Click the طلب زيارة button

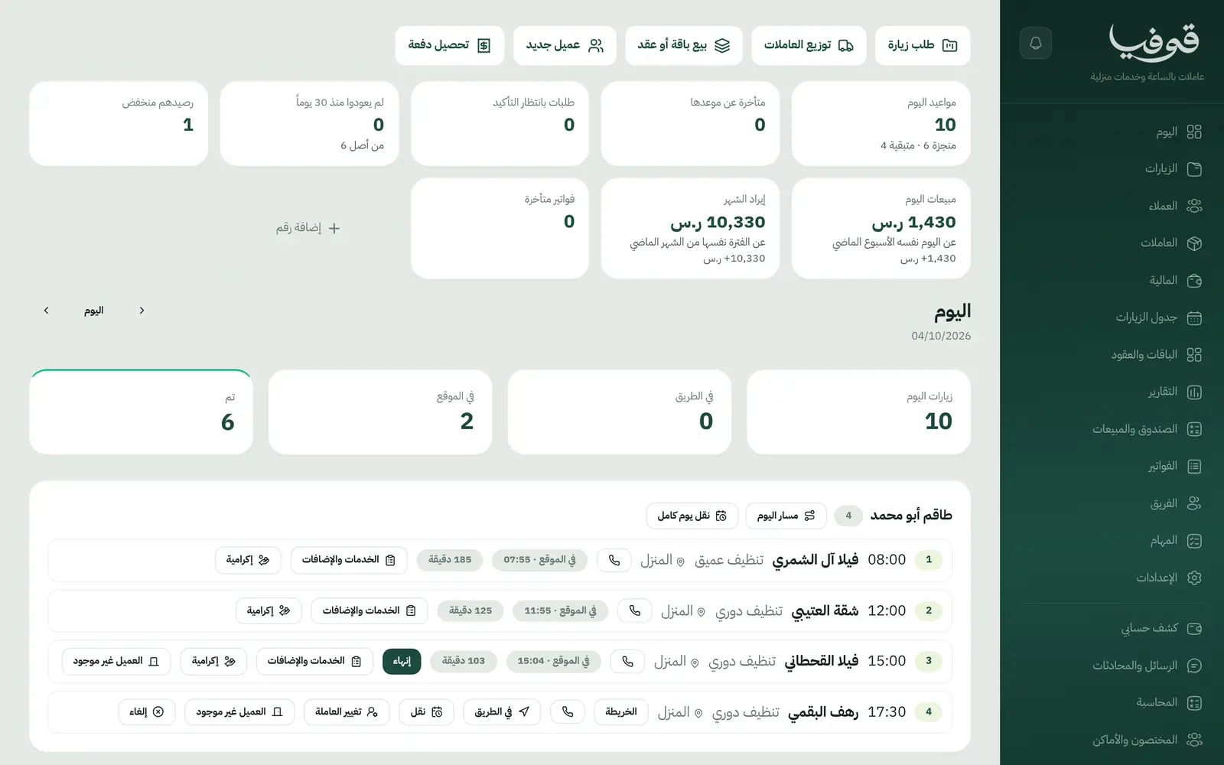click(x=923, y=45)
